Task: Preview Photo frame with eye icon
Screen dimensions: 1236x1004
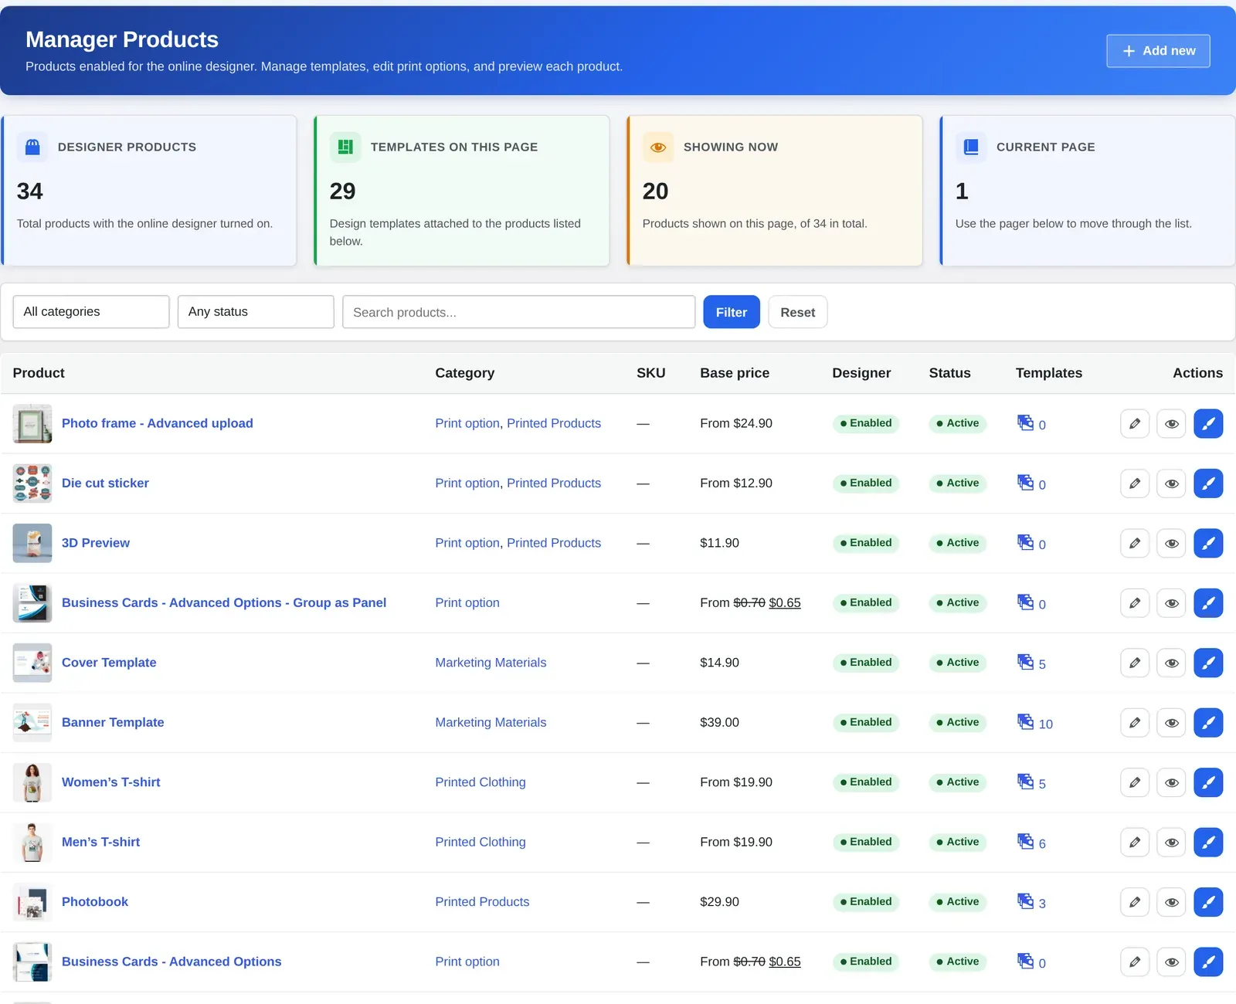Action: click(x=1171, y=423)
